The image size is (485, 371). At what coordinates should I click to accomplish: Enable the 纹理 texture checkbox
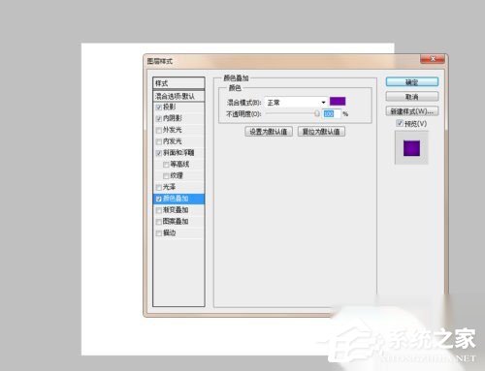pyautogui.click(x=166, y=176)
